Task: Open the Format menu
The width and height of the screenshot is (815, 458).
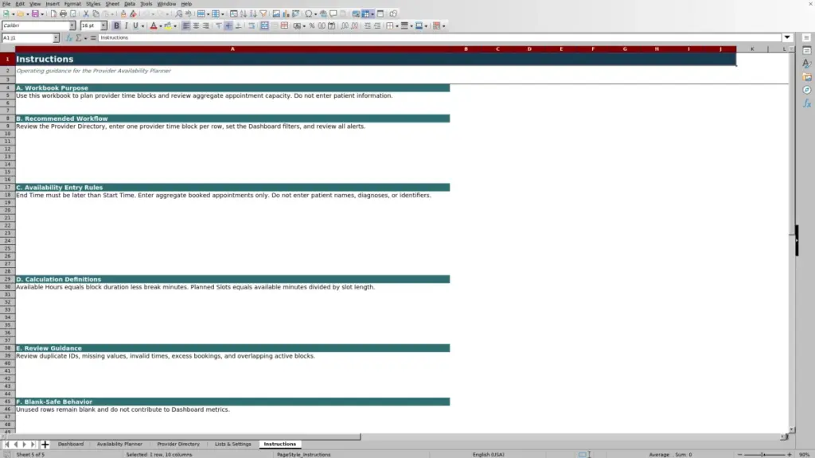Action: [72, 4]
